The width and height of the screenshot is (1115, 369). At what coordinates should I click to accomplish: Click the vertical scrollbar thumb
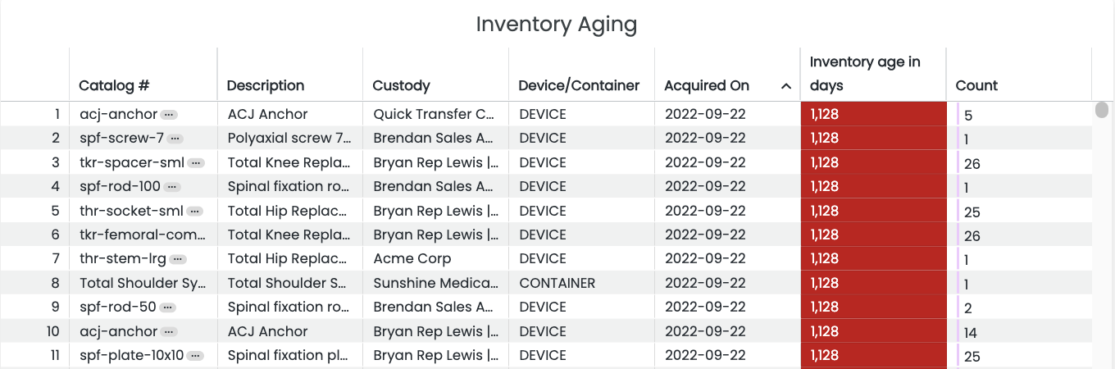point(1102,111)
